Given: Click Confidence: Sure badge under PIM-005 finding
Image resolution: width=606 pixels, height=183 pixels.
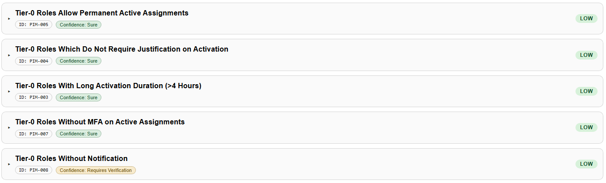Looking at the screenshot, I should 78,25.
